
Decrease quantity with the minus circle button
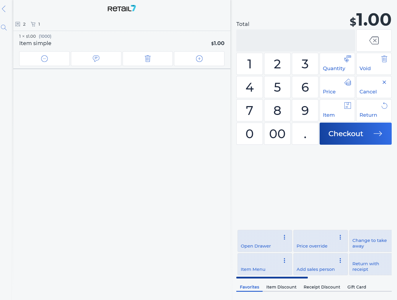tap(44, 59)
